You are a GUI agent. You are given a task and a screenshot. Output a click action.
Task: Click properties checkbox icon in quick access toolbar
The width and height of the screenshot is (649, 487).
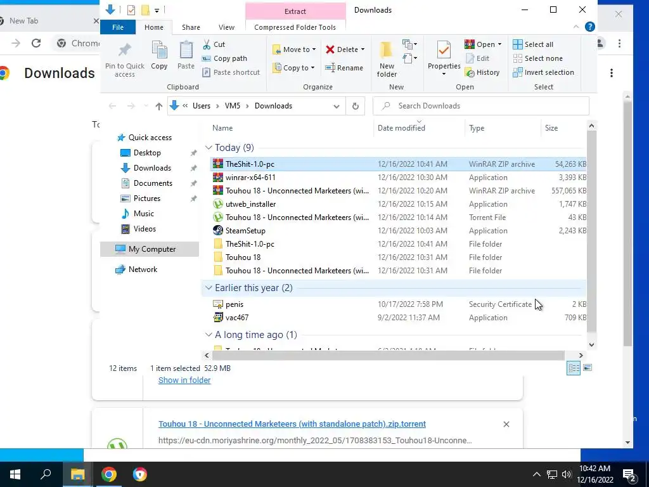131,10
